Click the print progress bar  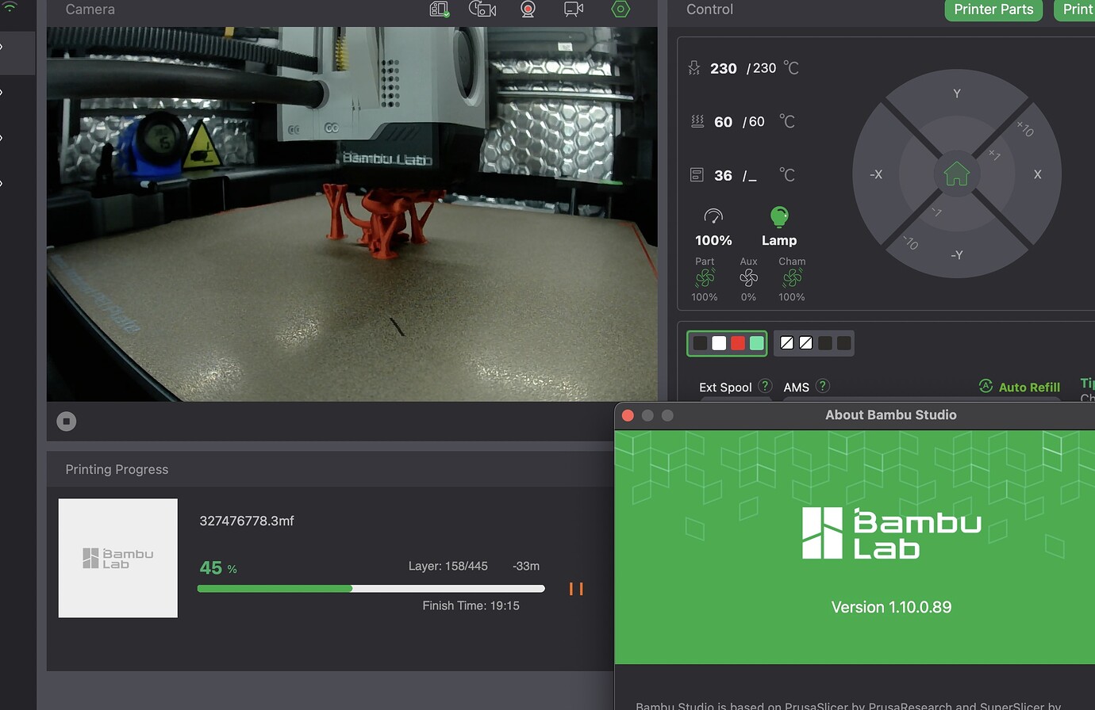371,589
